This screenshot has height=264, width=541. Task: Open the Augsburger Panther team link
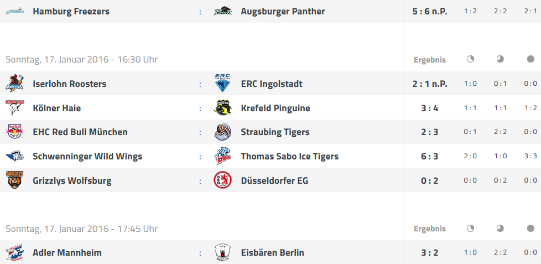(283, 12)
